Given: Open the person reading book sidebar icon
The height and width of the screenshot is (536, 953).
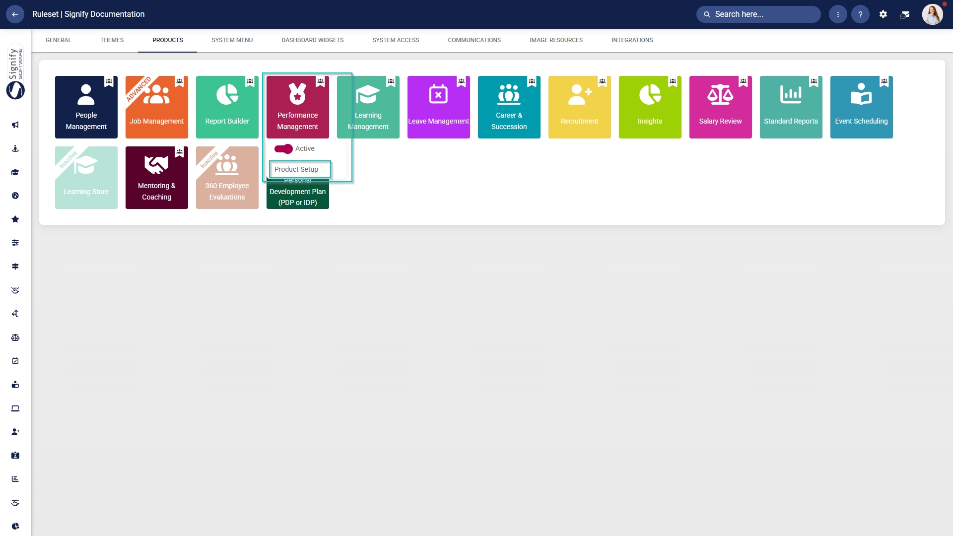Looking at the screenshot, I should click(x=15, y=385).
